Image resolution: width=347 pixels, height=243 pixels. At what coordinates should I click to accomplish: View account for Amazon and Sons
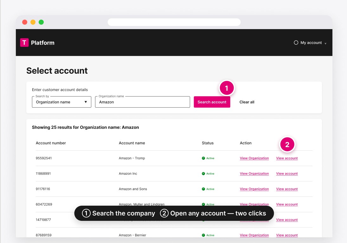pos(287,189)
